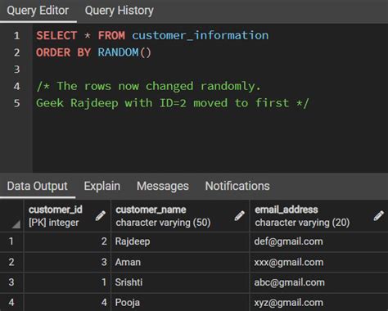Click the SELECT keyword in the query

(x=56, y=35)
